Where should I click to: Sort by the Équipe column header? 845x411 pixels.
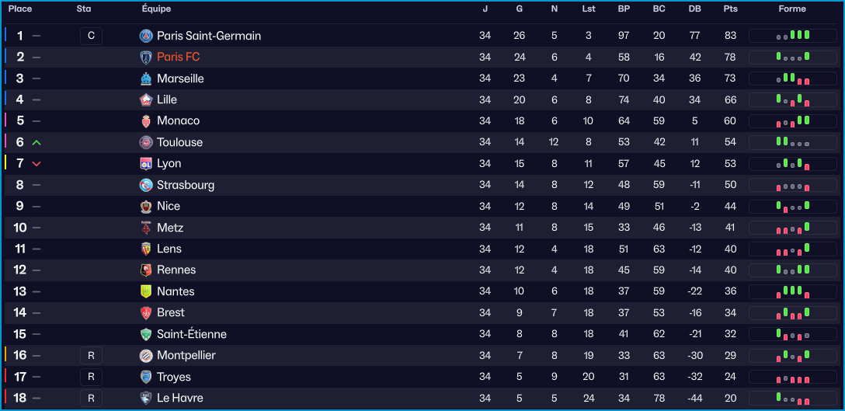tap(156, 9)
